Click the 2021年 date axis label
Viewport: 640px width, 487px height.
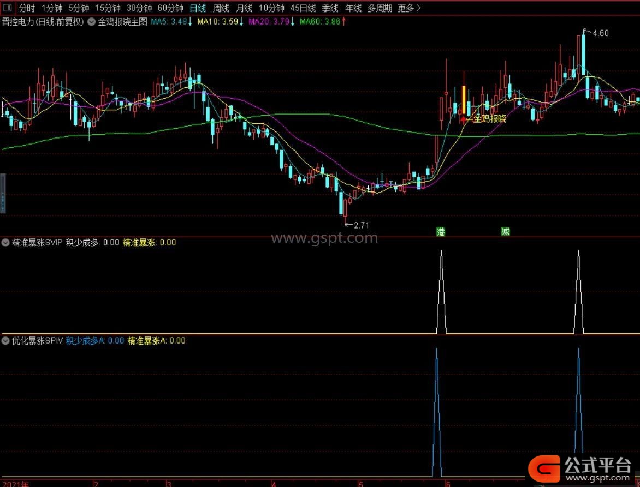point(15,484)
